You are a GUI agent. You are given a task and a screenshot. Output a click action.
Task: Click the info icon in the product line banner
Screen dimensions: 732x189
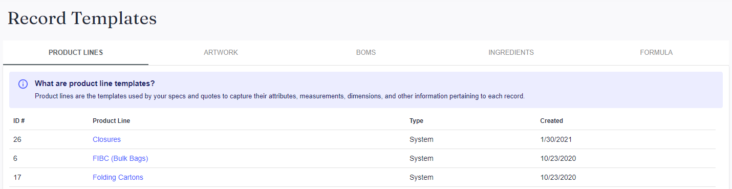point(23,84)
